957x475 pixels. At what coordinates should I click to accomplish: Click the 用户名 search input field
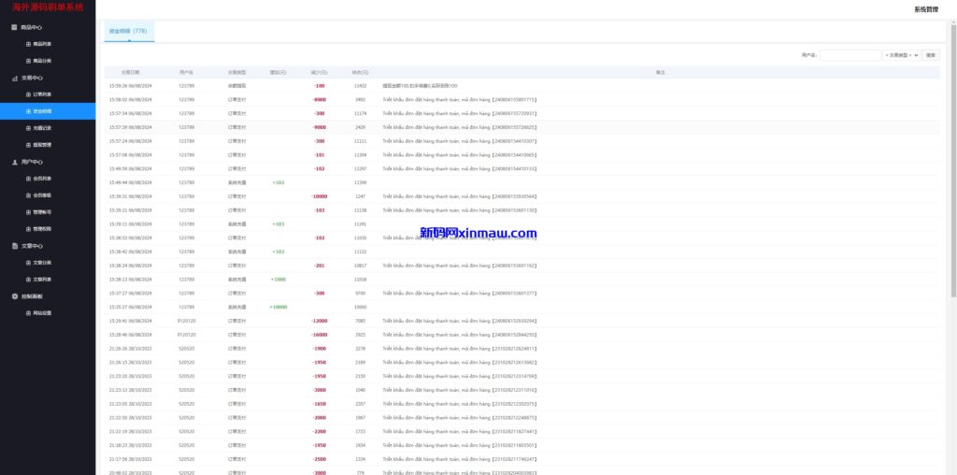pos(850,55)
